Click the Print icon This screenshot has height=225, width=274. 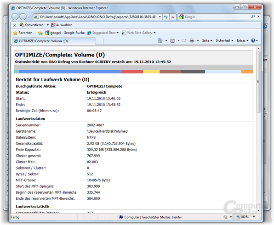192,41
